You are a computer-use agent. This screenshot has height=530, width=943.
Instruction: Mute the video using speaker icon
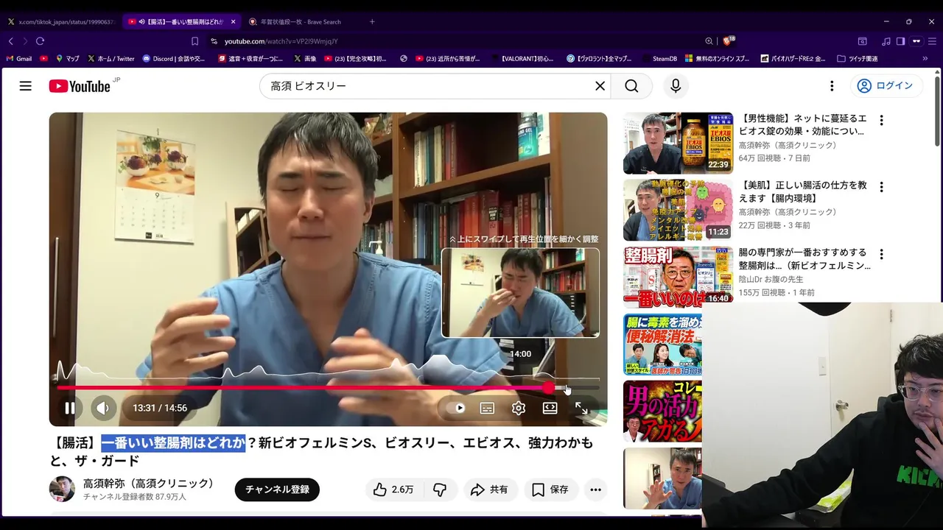click(x=103, y=408)
